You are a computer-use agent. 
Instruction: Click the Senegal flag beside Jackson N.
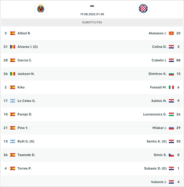click(13, 74)
